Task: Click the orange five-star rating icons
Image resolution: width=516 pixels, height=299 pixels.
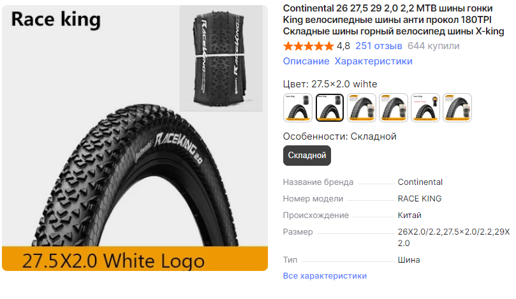Action: click(x=308, y=46)
